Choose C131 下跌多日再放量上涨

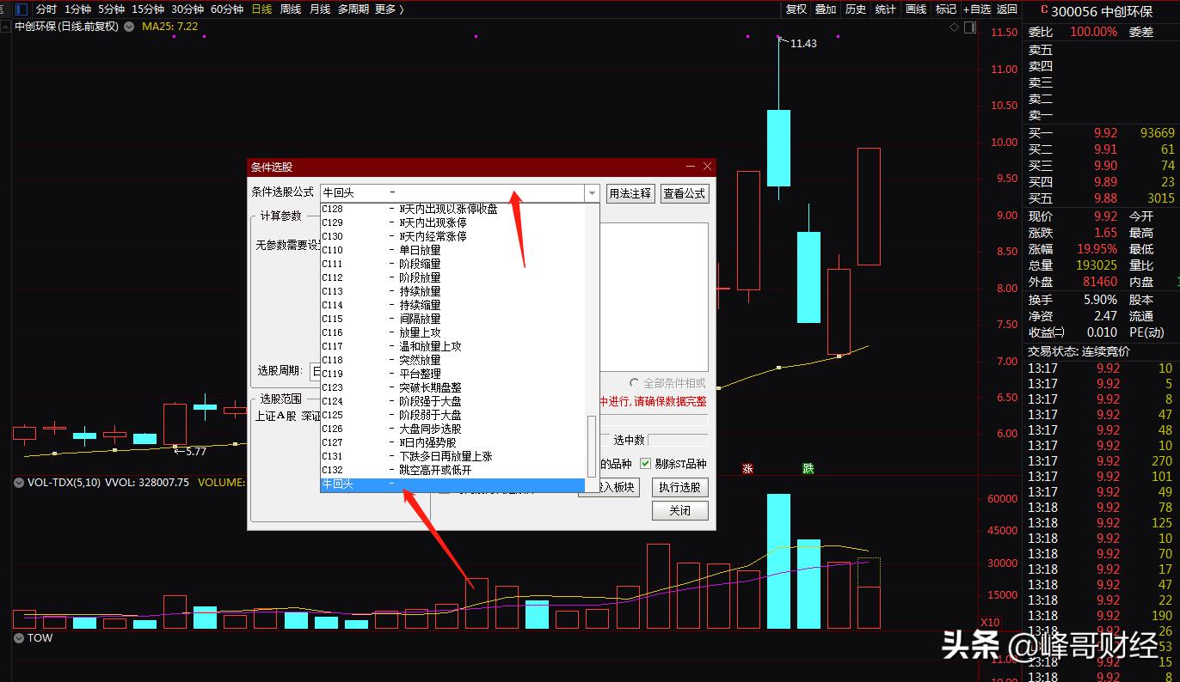[452, 456]
